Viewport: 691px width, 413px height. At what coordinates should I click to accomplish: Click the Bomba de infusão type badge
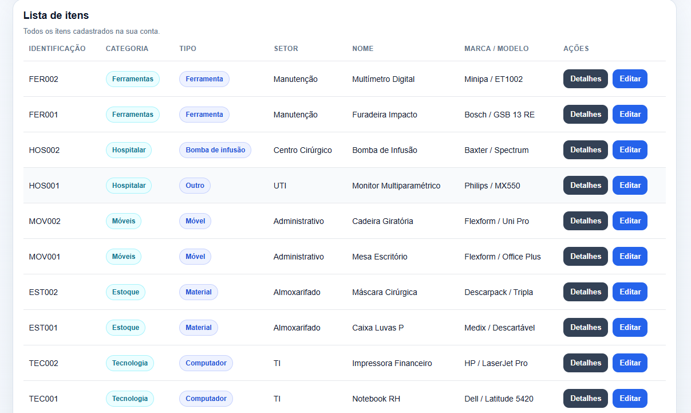click(x=215, y=150)
